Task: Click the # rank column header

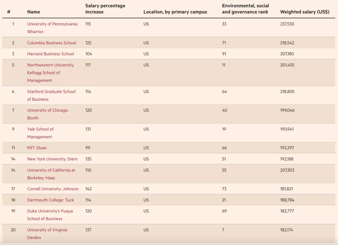Action: 9,12
